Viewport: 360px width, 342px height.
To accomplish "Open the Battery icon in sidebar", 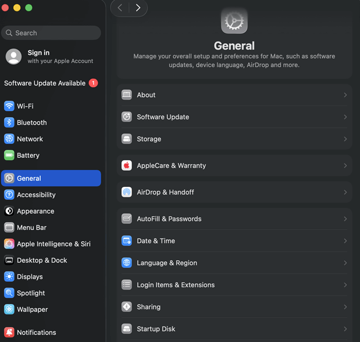I will [x=9, y=155].
